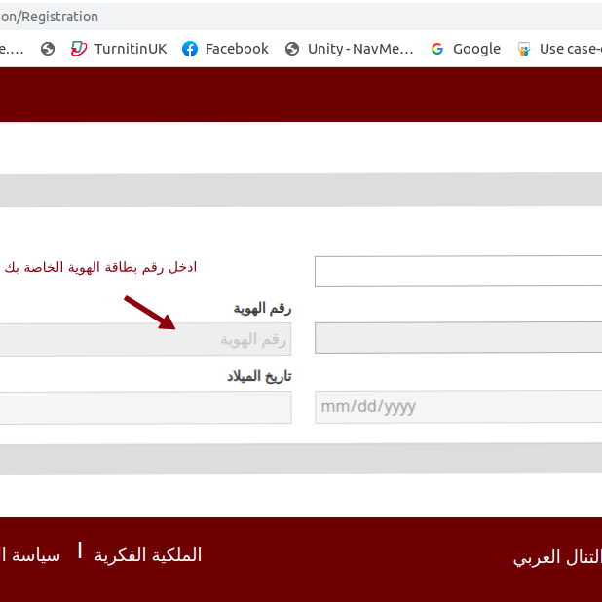Open the Facebook bookmark text

click(x=237, y=49)
